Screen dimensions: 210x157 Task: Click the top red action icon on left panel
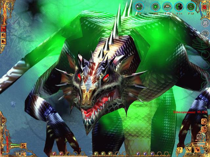pyautogui.click(x=3, y=29)
